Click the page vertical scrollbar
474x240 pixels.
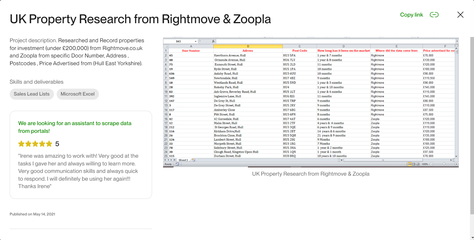point(472,126)
